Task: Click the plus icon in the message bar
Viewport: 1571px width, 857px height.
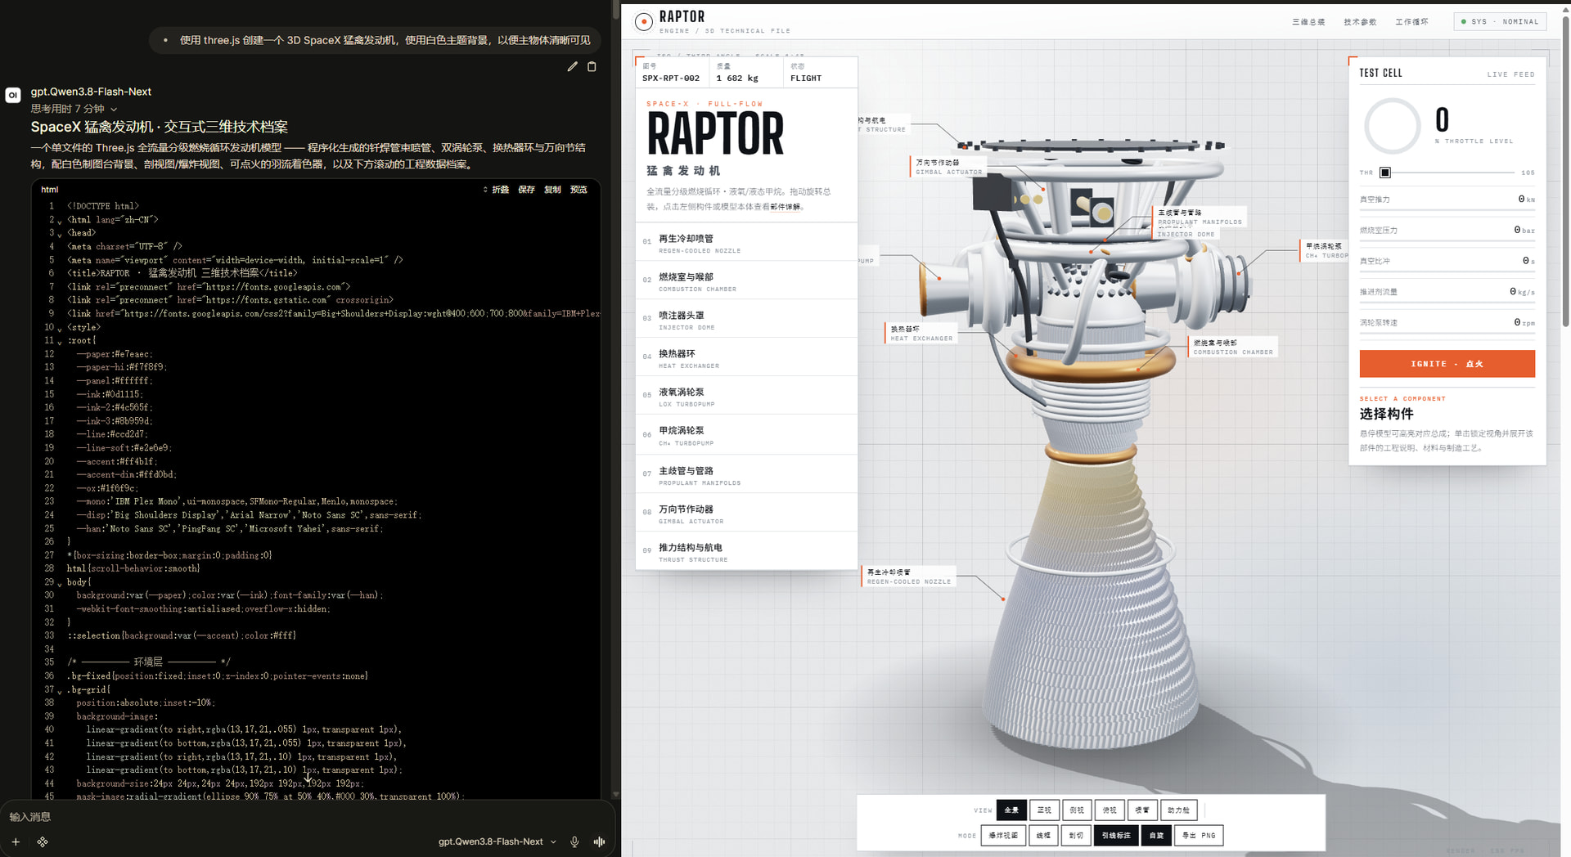Action: click(16, 841)
